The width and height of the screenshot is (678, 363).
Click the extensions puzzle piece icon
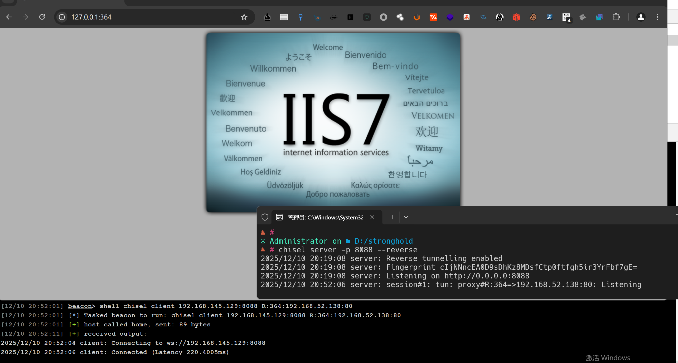(616, 17)
